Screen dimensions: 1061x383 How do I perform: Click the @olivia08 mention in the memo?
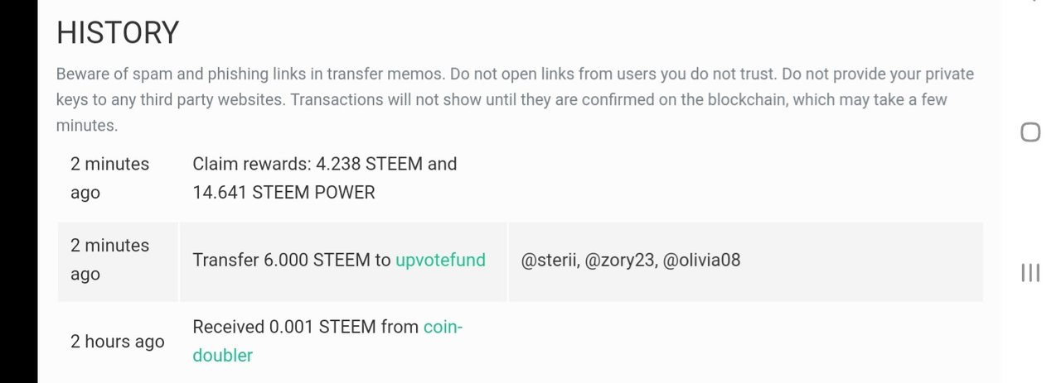point(701,260)
